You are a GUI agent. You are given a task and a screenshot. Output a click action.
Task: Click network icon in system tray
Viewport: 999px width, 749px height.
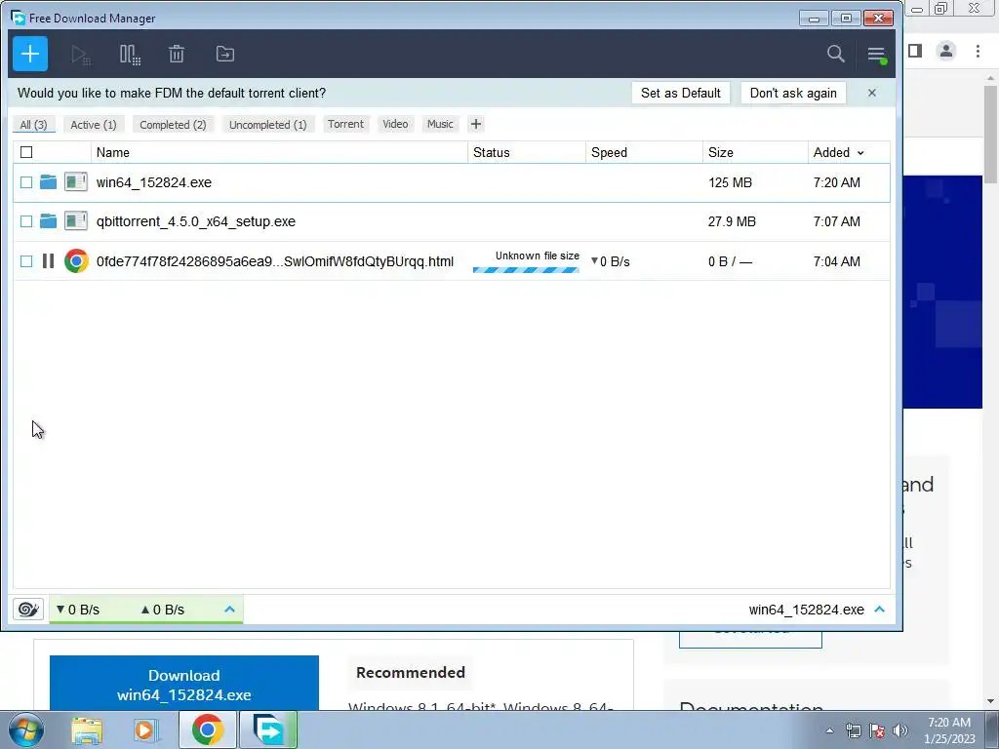pyautogui.click(x=853, y=730)
